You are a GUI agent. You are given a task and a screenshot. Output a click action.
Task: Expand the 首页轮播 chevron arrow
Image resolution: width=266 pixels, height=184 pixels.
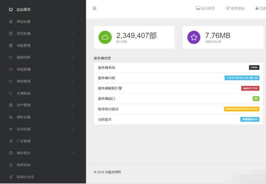pyautogui.click(x=73, y=34)
